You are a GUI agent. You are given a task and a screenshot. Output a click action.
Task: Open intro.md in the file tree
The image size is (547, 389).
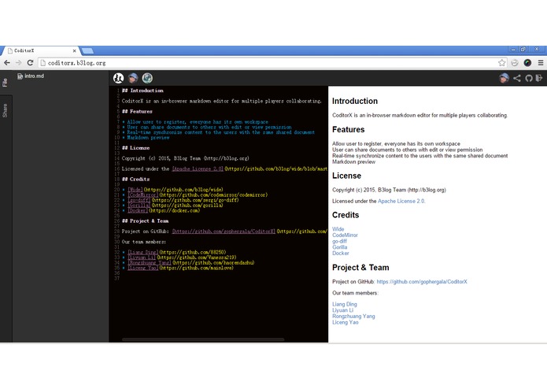pos(31,76)
